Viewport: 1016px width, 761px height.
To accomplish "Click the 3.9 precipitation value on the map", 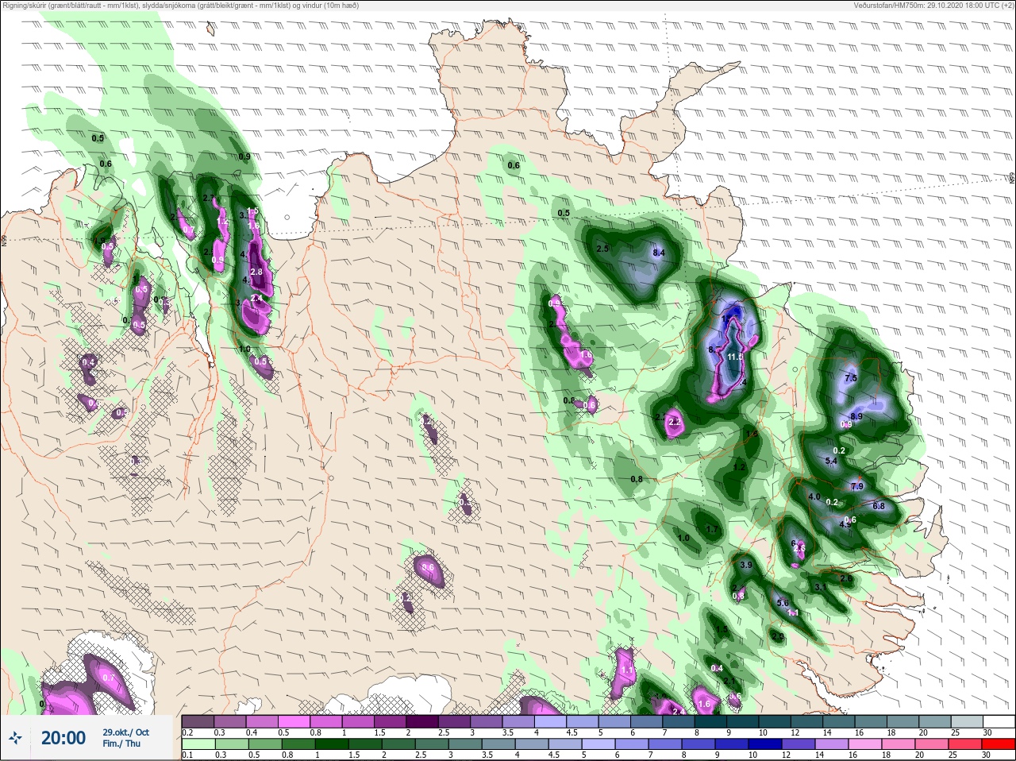I will [746, 565].
